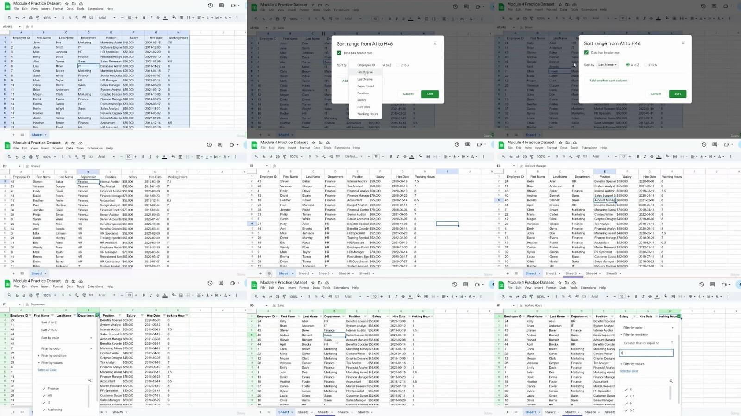Viewport: 741px width, 416px height.
Task: Choose First Name in the open Sort by list
Action: coord(365,72)
